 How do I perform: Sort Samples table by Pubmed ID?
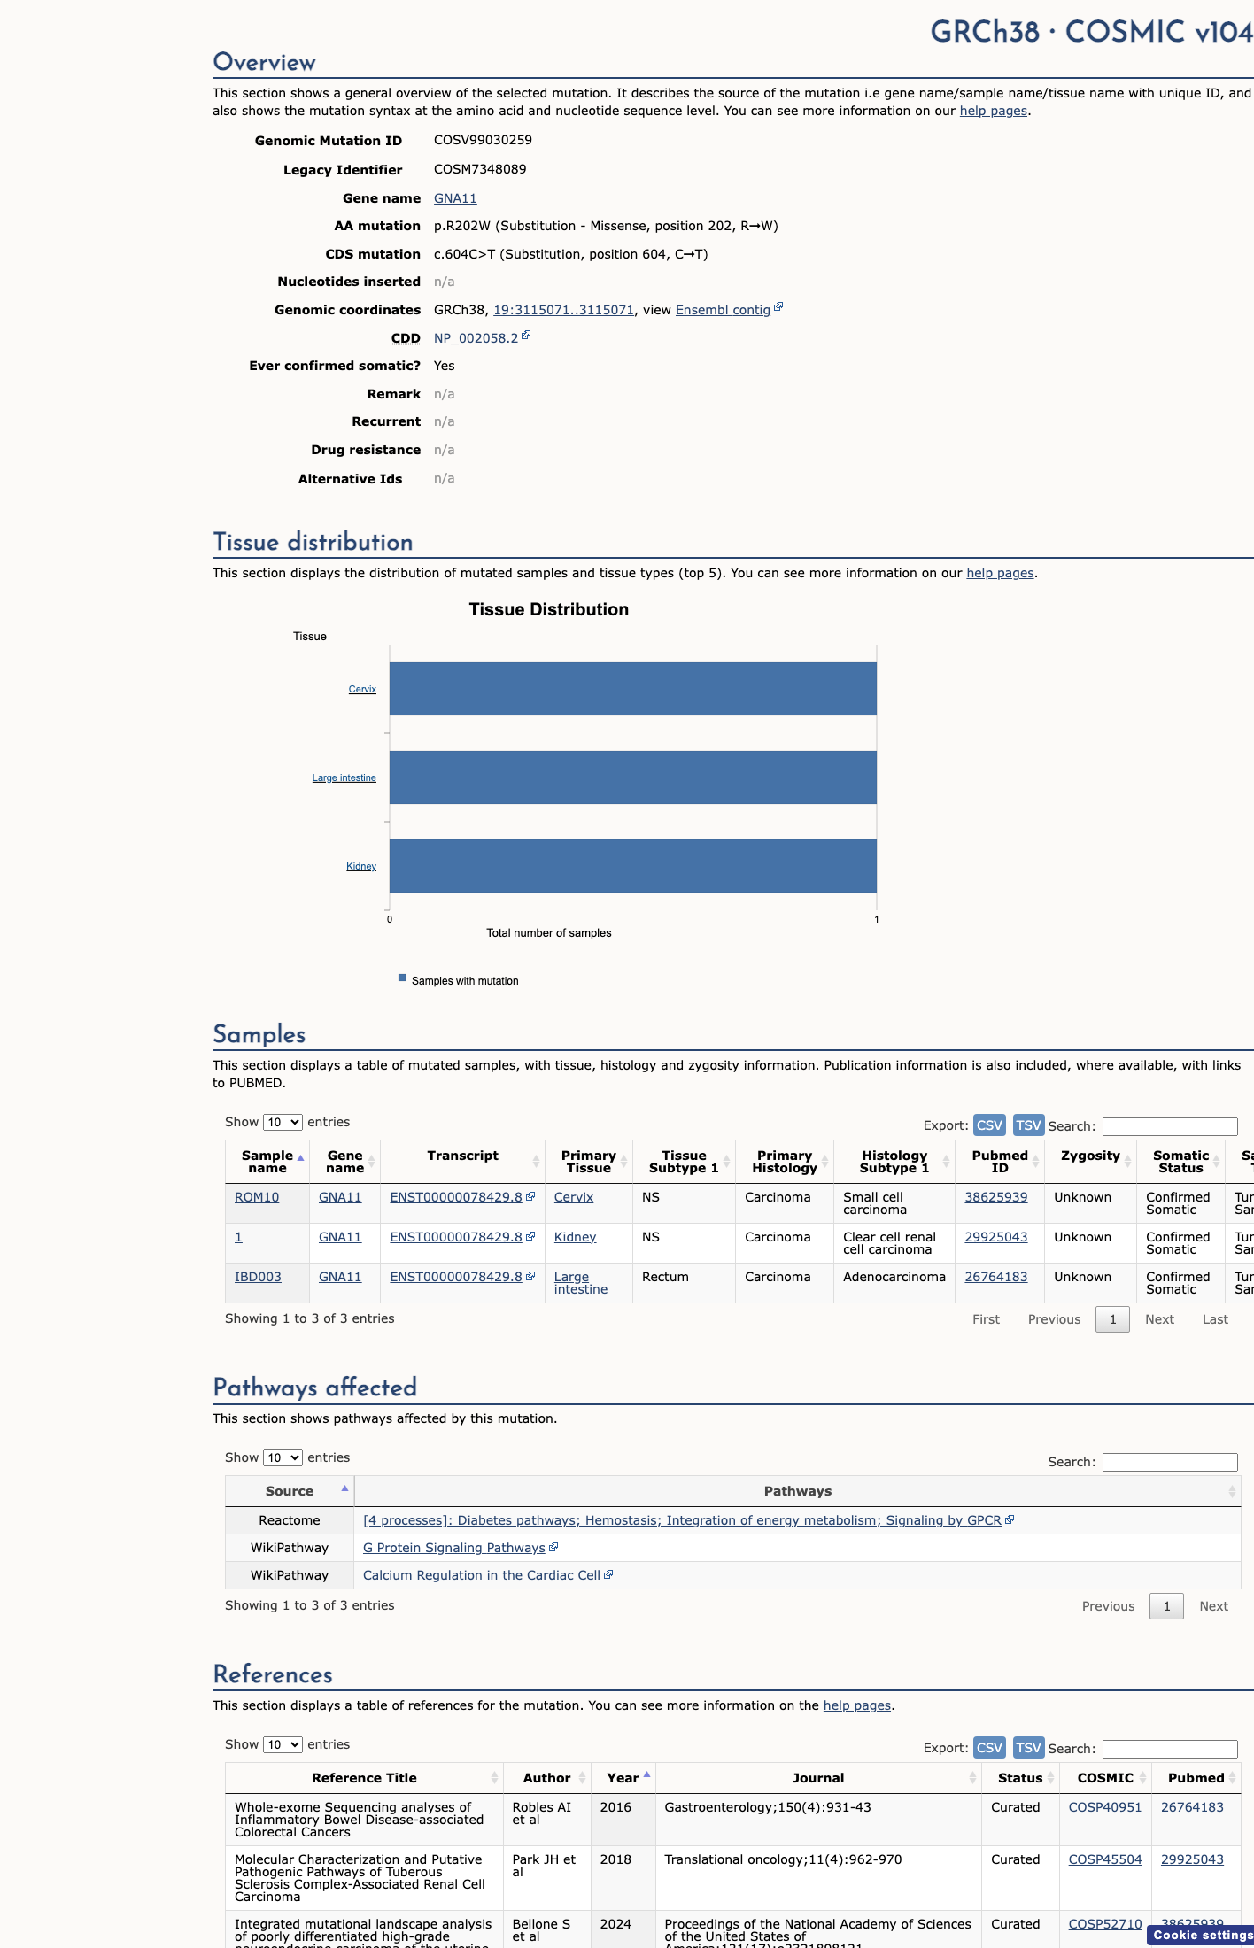click(1000, 1162)
